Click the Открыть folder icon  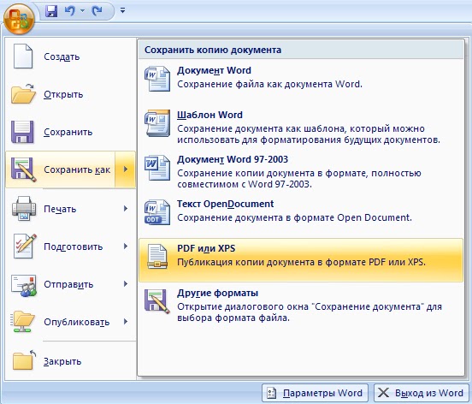coord(23,94)
